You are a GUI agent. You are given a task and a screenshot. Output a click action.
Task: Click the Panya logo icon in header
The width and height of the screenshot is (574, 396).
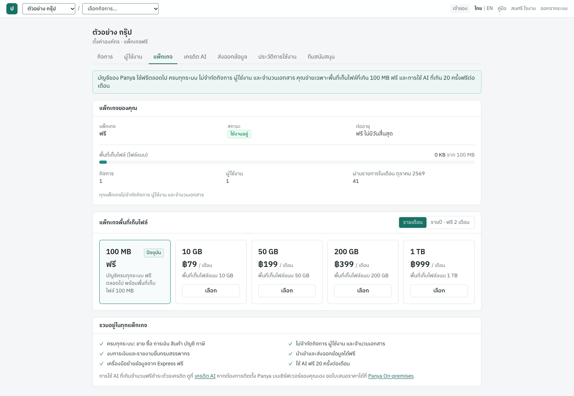coord(12,9)
